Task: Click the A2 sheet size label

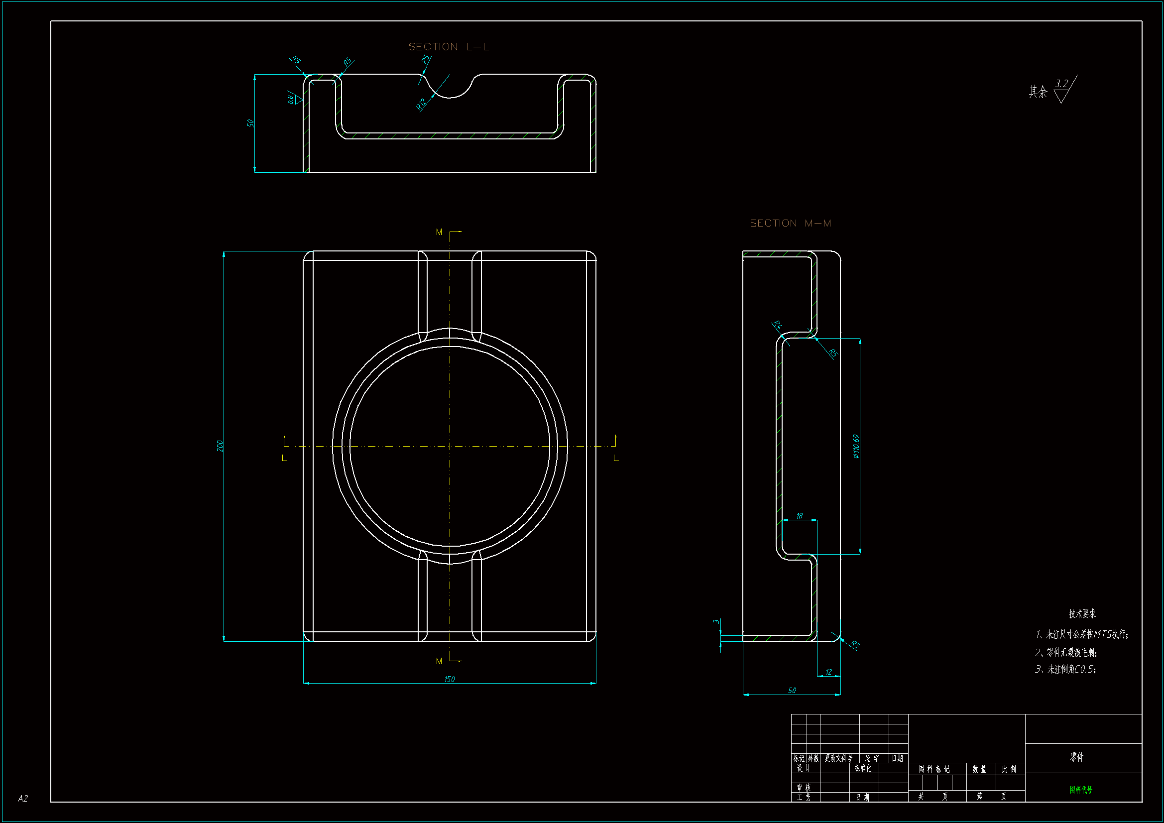Action: (23, 798)
